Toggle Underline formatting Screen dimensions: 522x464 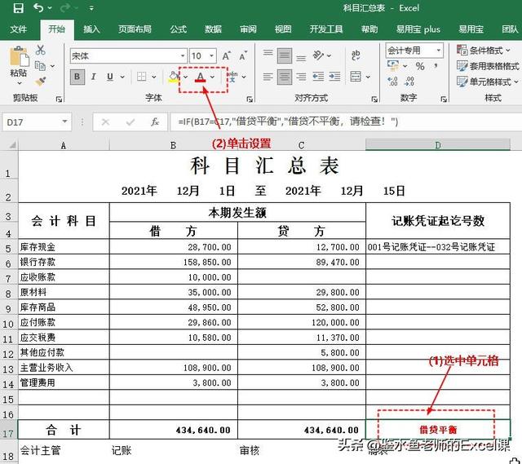pos(110,77)
